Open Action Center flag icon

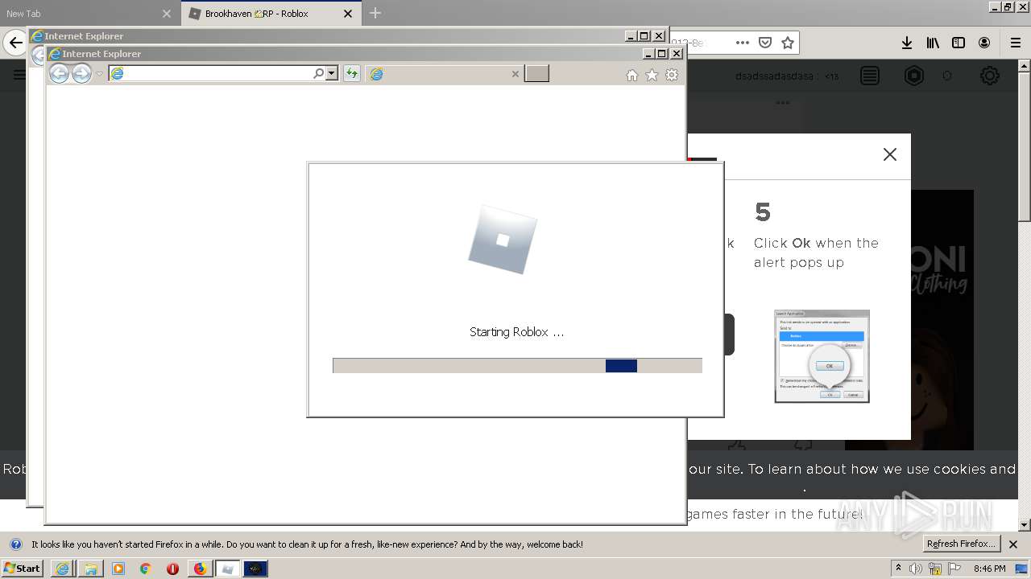(x=954, y=569)
